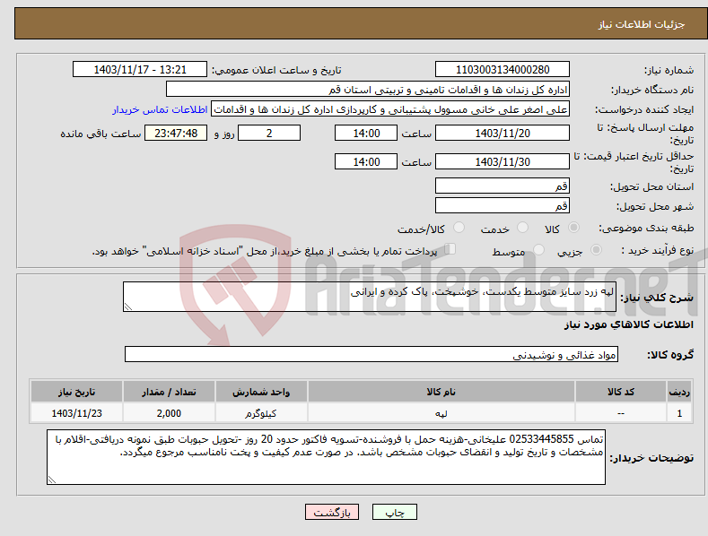This screenshot has height=536, width=708.
Task: Click the delivery province field قم
Action: 503,186
